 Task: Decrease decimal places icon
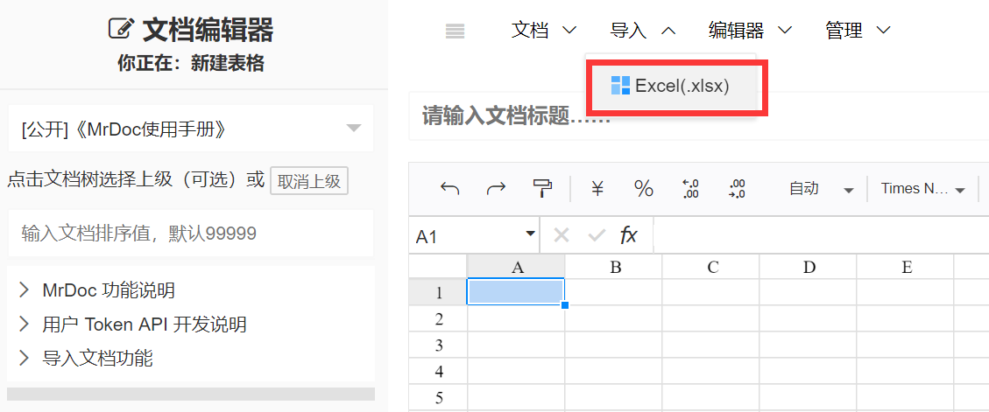(x=690, y=188)
